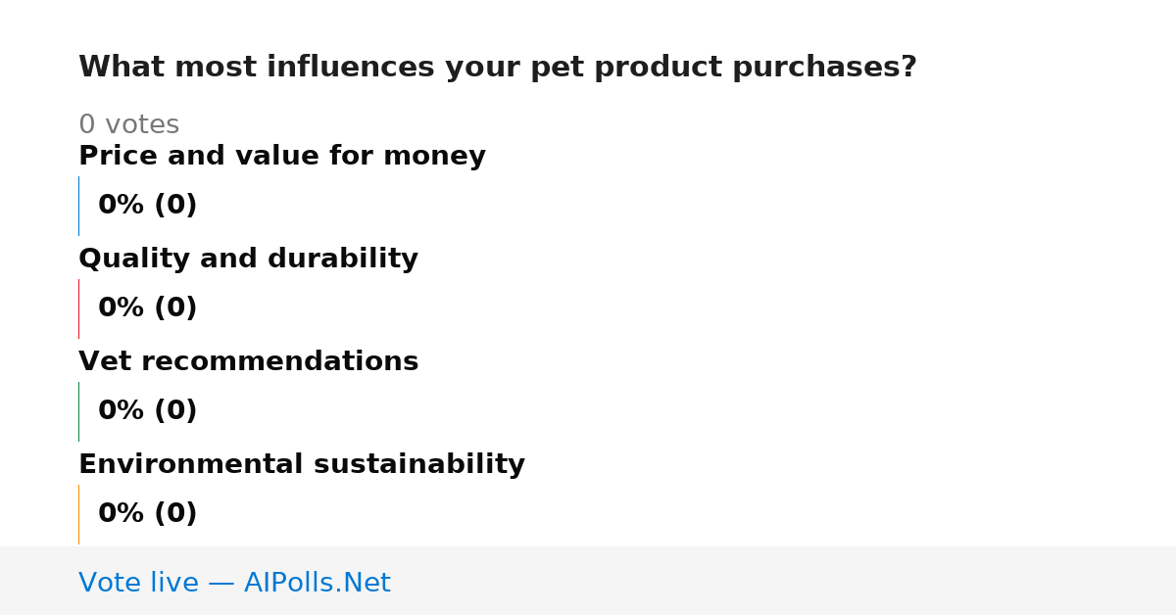Viewport: 1176px width, 615px height.
Task: Click the poll title about pet product purchases
Action: coord(498,68)
